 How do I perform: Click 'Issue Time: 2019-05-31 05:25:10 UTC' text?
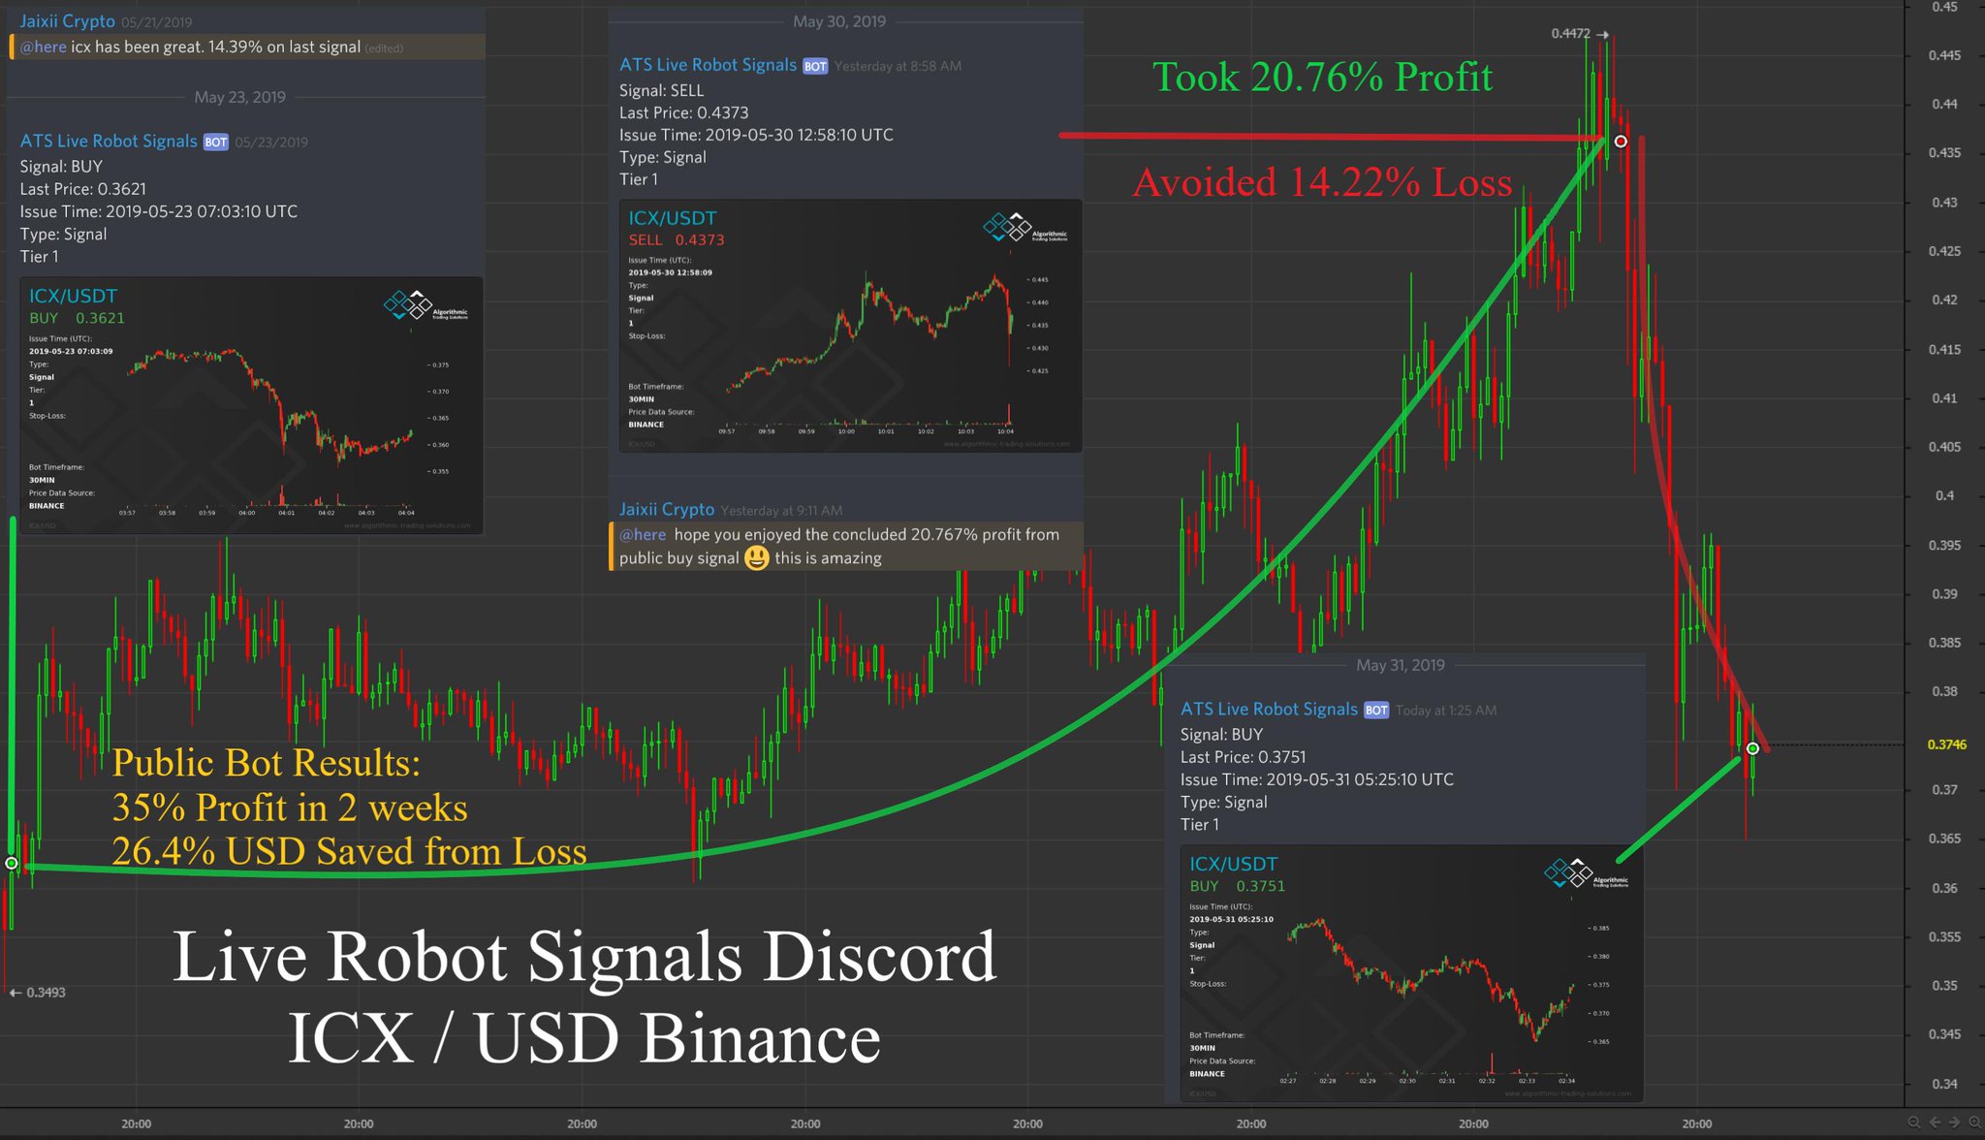pos(1317,779)
